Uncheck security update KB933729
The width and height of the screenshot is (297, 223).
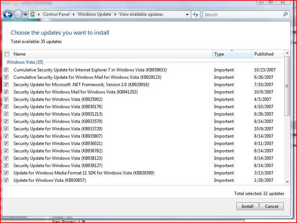(6, 129)
